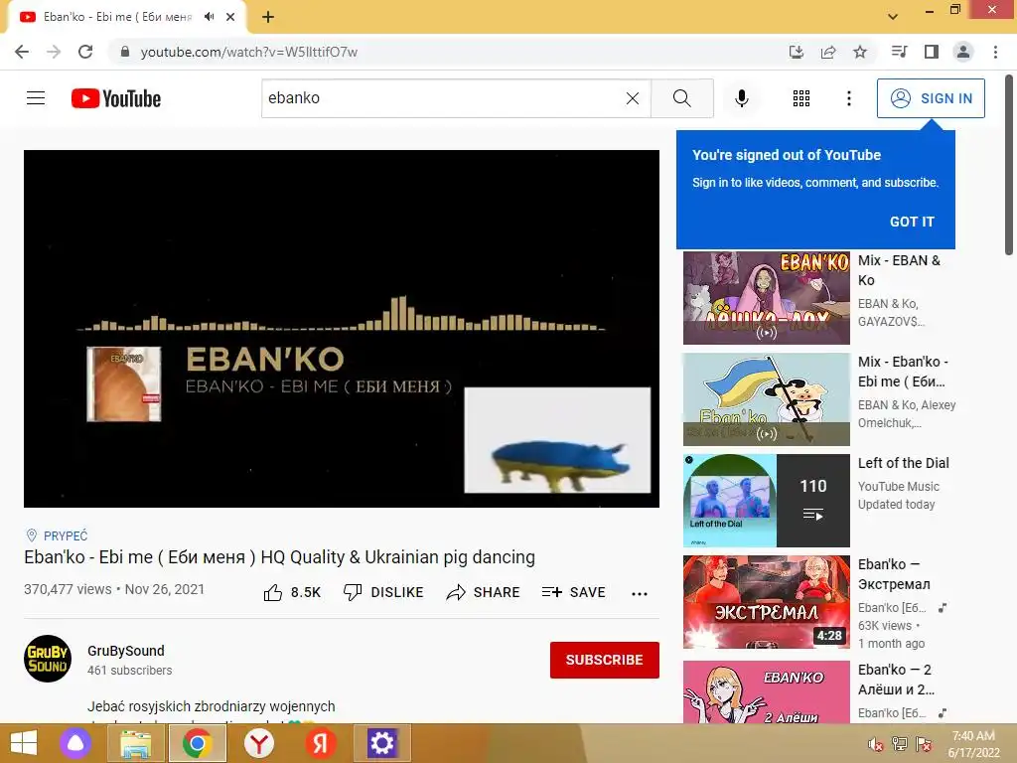Viewport: 1017px width, 763px height.
Task: Click the DISLIKE thumbs down button
Action: pyautogui.click(x=383, y=592)
